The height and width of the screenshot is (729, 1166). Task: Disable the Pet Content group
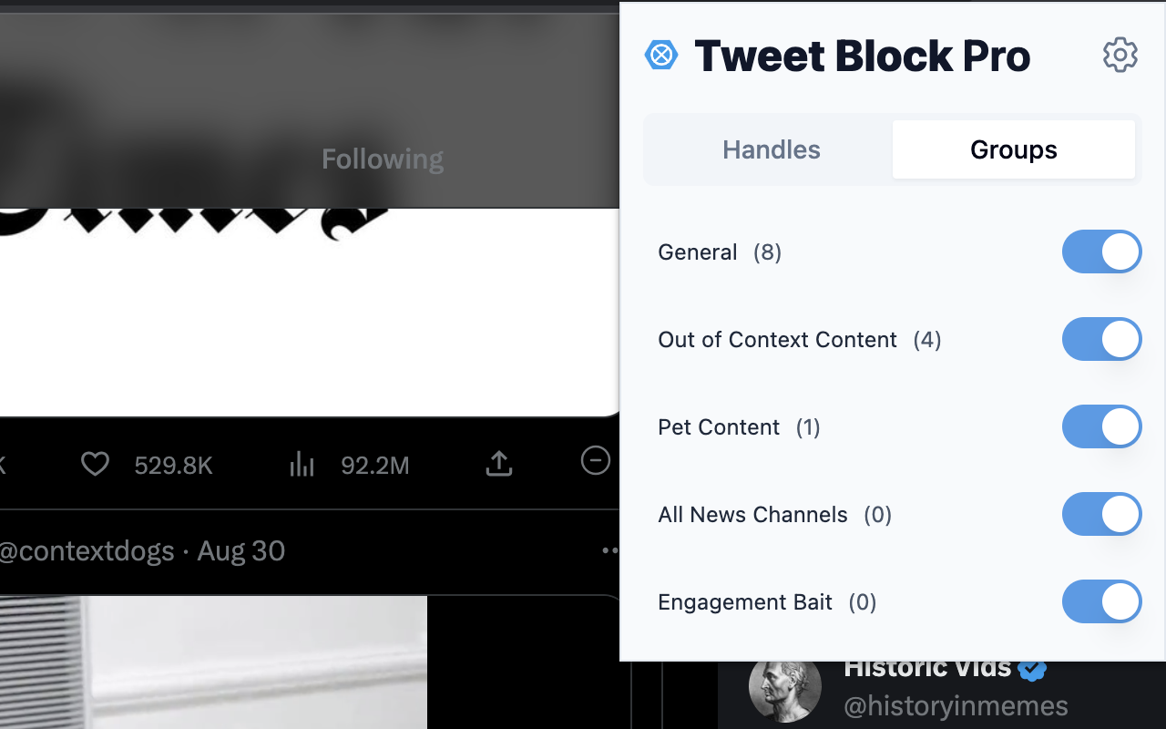(x=1101, y=426)
